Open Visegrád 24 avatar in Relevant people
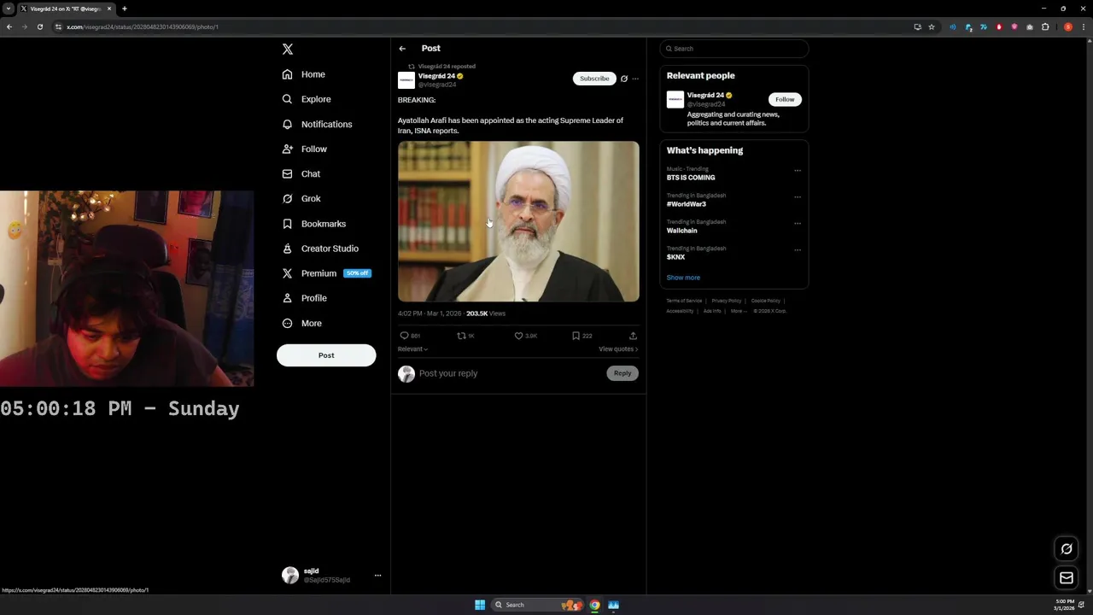Viewport: 1093px width, 615px height. (675, 100)
